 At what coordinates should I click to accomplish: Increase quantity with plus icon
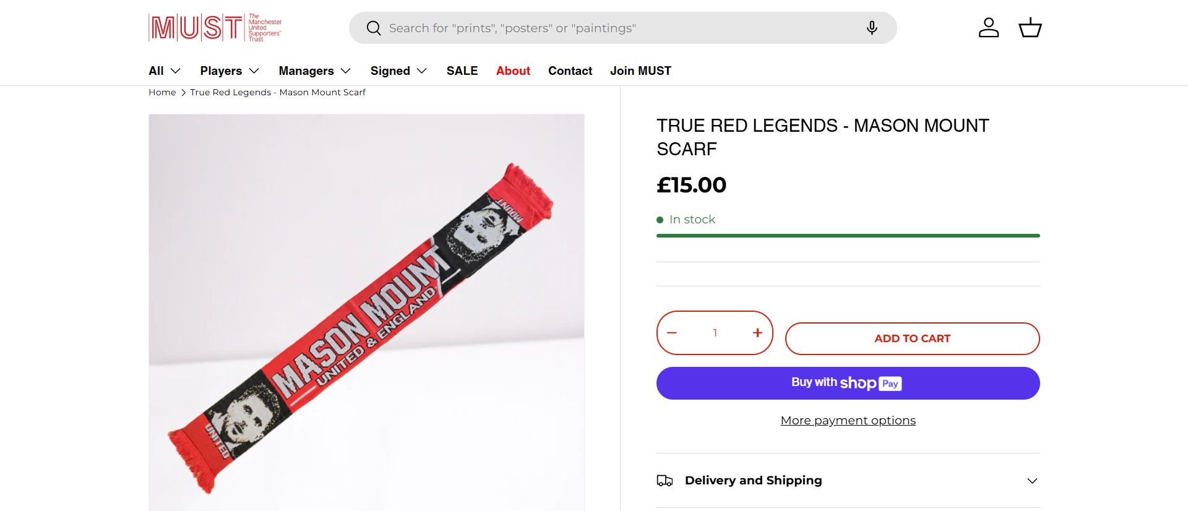coord(757,333)
